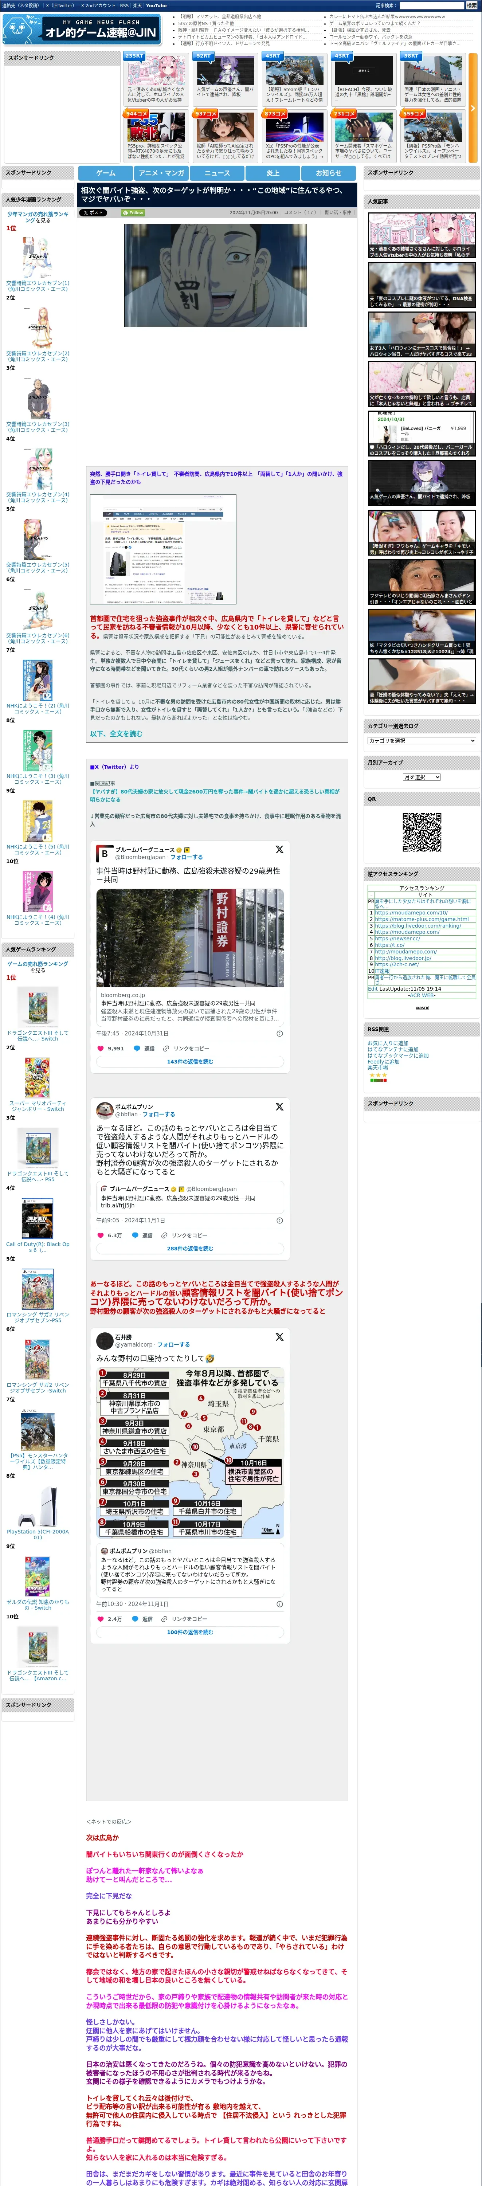
Task: Click the orange next arrow of the article carousel
Action: tap(473, 109)
